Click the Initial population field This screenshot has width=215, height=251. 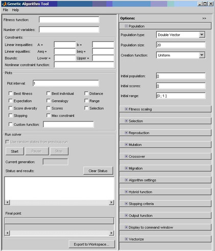click(181, 76)
